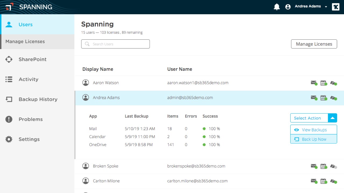Click the Problems exclamation icon
Image resolution: width=344 pixels, height=193 pixels.
point(9,119)
